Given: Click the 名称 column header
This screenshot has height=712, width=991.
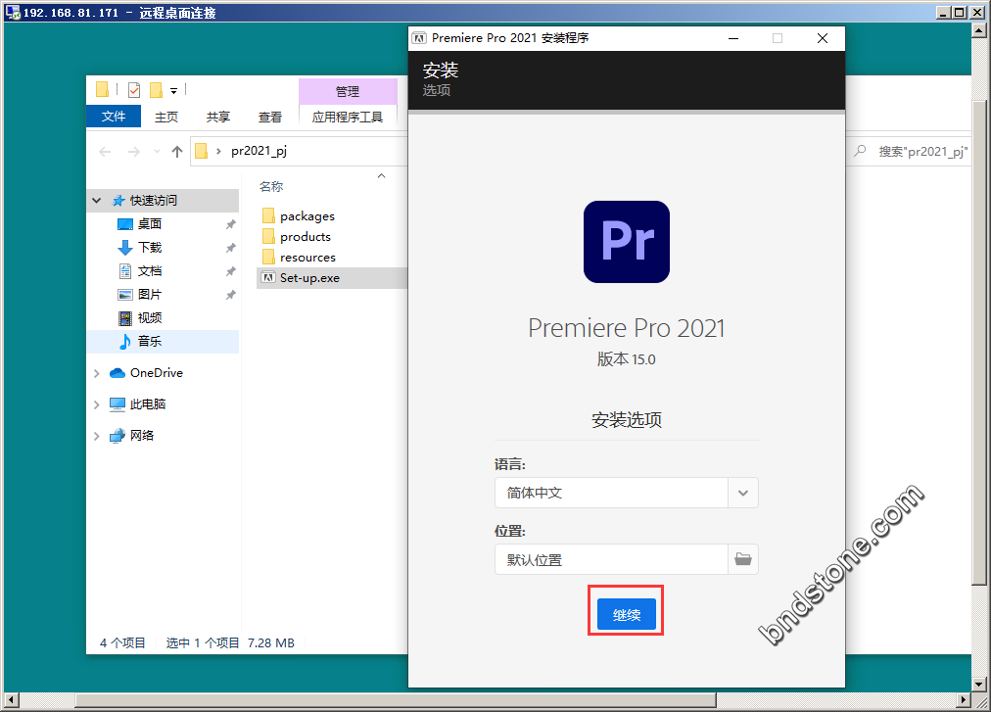Looking at the screenshot, I should pos(271,186).
